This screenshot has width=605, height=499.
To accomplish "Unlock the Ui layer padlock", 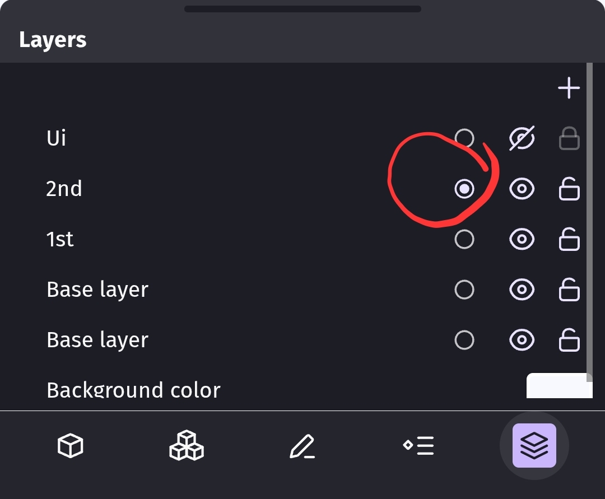I will 569,138.
